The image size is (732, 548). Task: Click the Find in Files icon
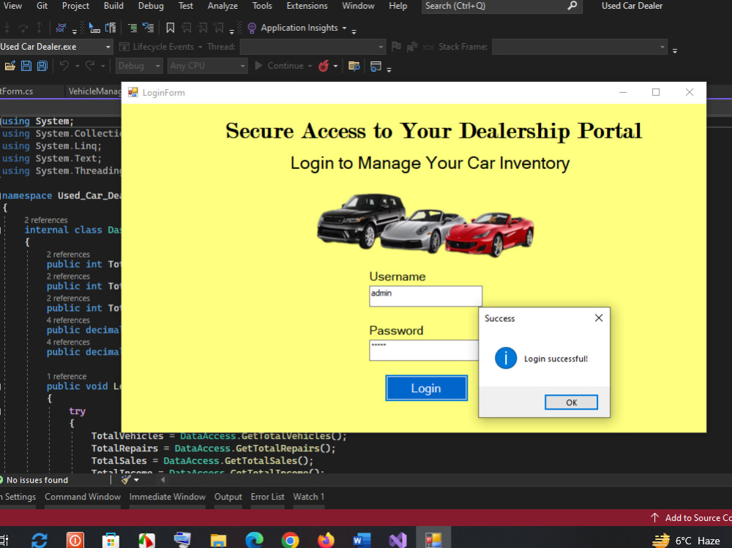pyautogui.click(x=354, y=66)
